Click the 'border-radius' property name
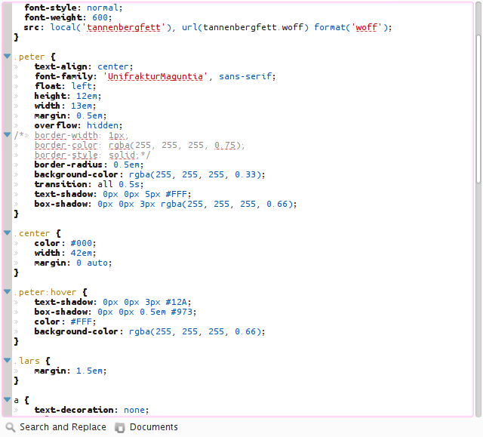Viewport: 483px width, 437px height. point(69,165)
